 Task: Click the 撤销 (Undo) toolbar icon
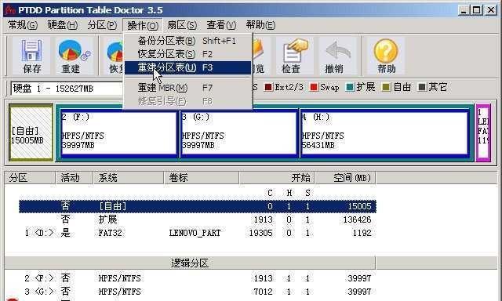337,56
